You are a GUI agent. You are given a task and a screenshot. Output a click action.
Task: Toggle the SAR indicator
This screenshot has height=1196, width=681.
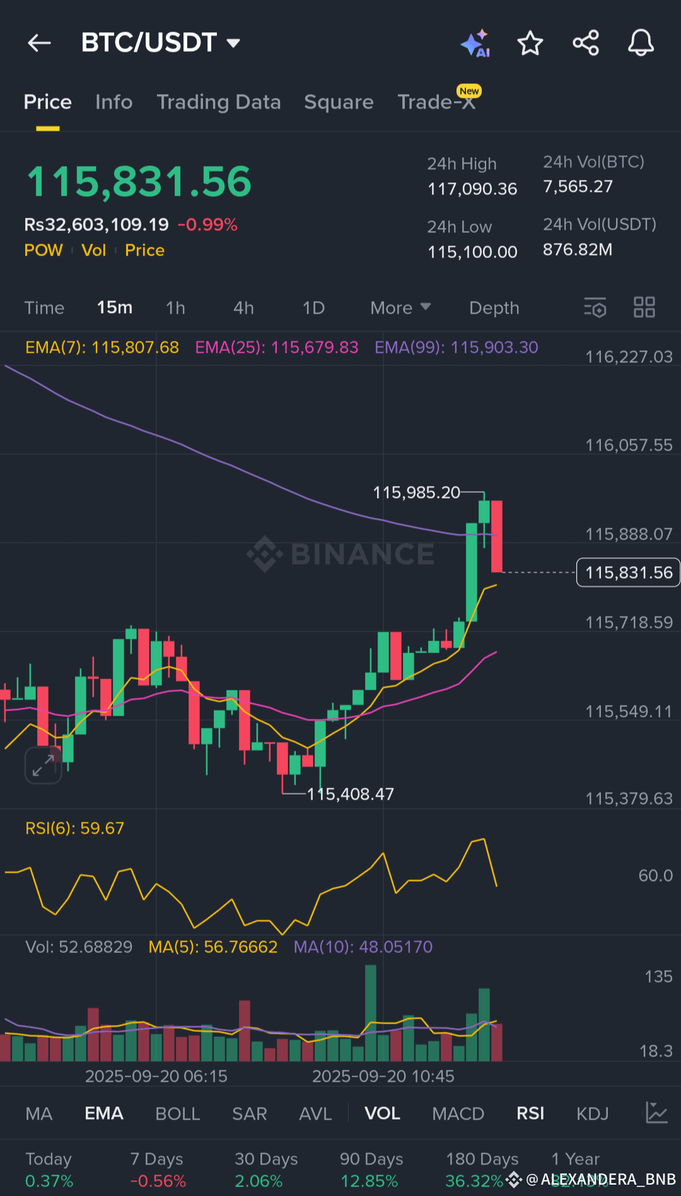click(250, 1114)
